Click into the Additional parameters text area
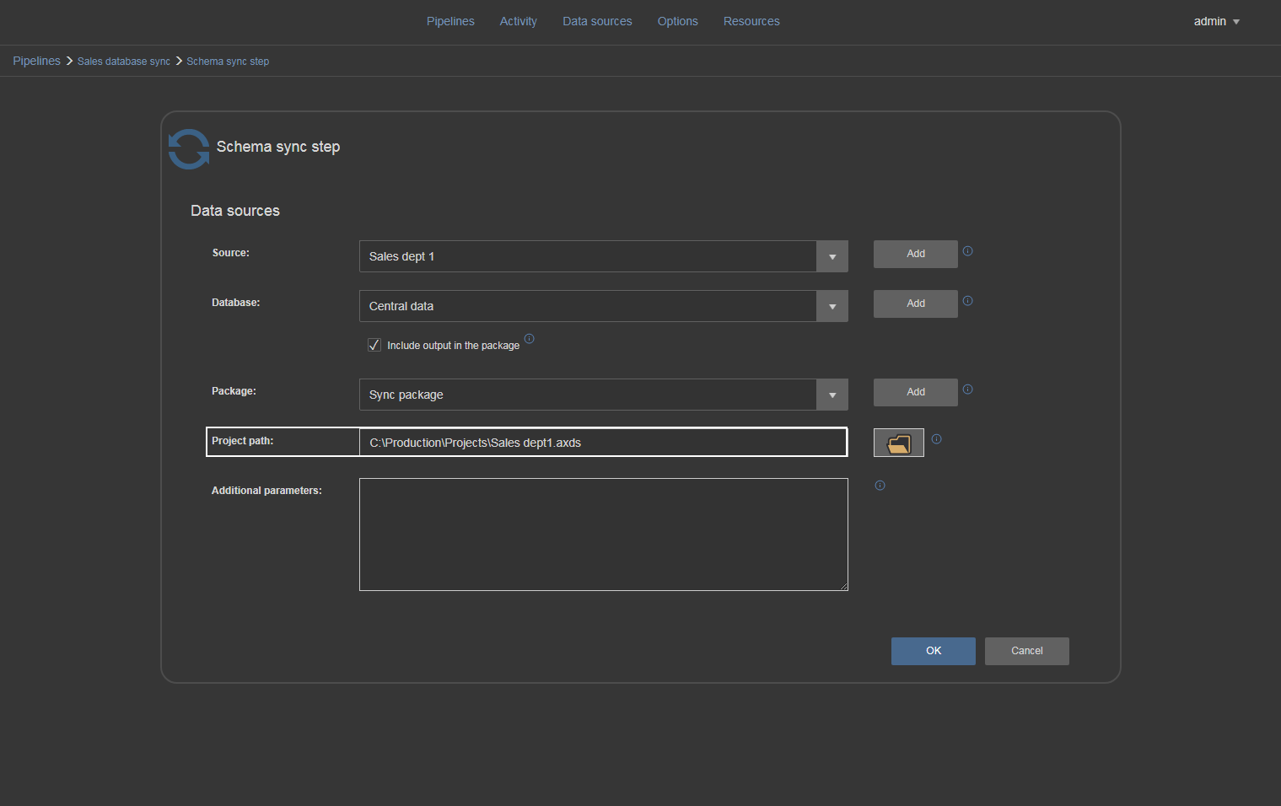Viewport: 1281px width, 806px height. 603,535
